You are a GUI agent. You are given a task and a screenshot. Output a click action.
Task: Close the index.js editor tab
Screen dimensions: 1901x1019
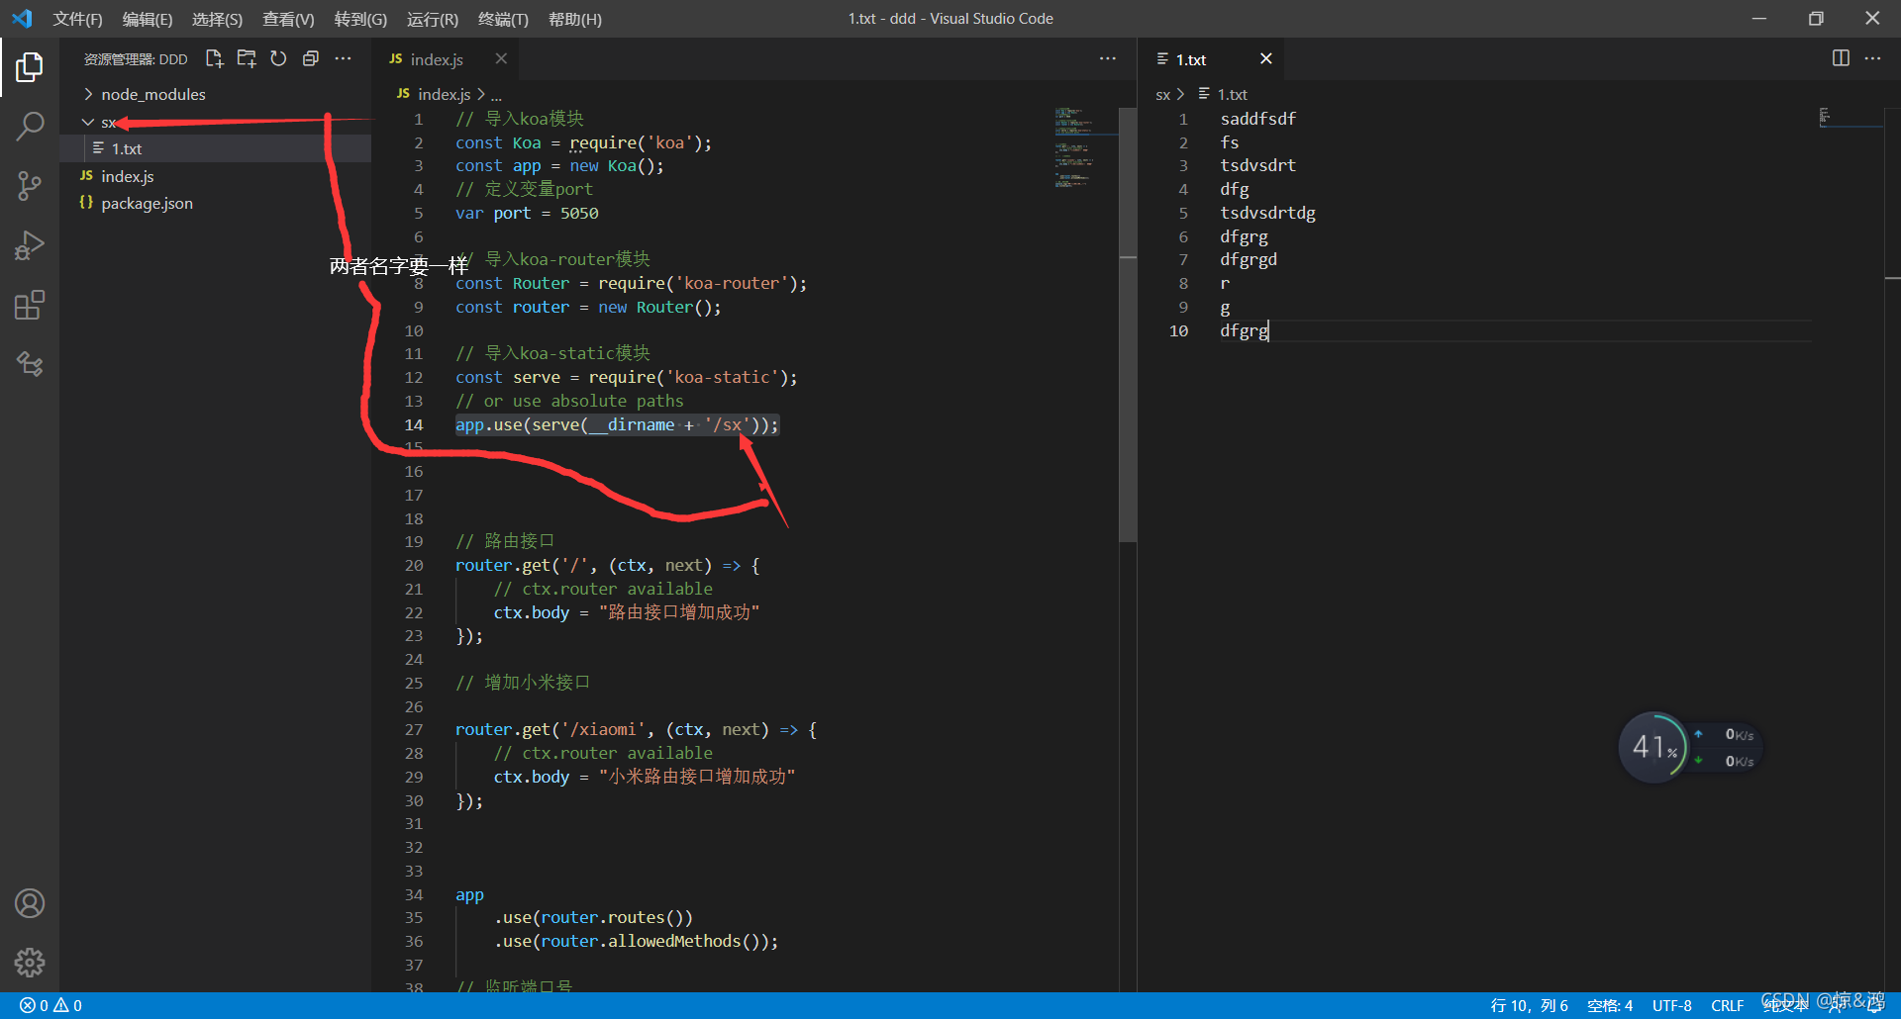tap(501, 59)
